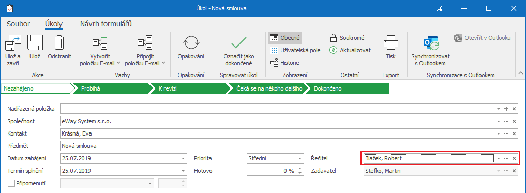Viewport: 526px width, 193px height.
Task: Click plus icon in Nadřazená položka row
Action: pos(506,109)
